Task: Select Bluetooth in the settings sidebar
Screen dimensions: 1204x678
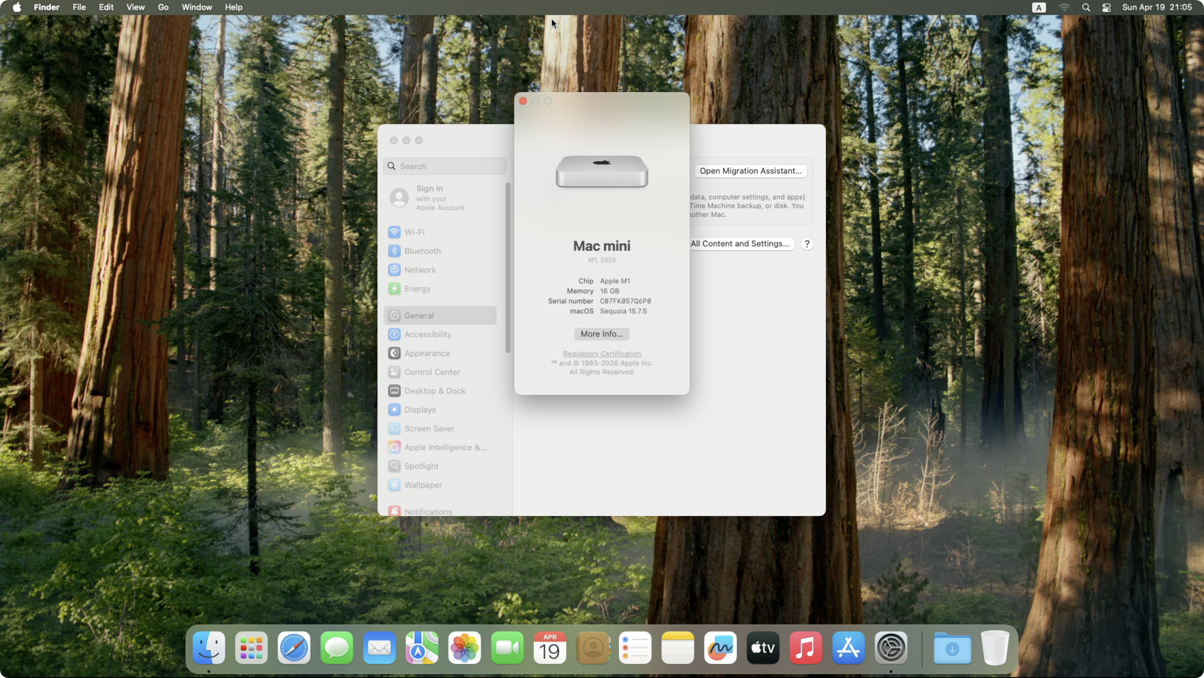Action: (440, 251)
